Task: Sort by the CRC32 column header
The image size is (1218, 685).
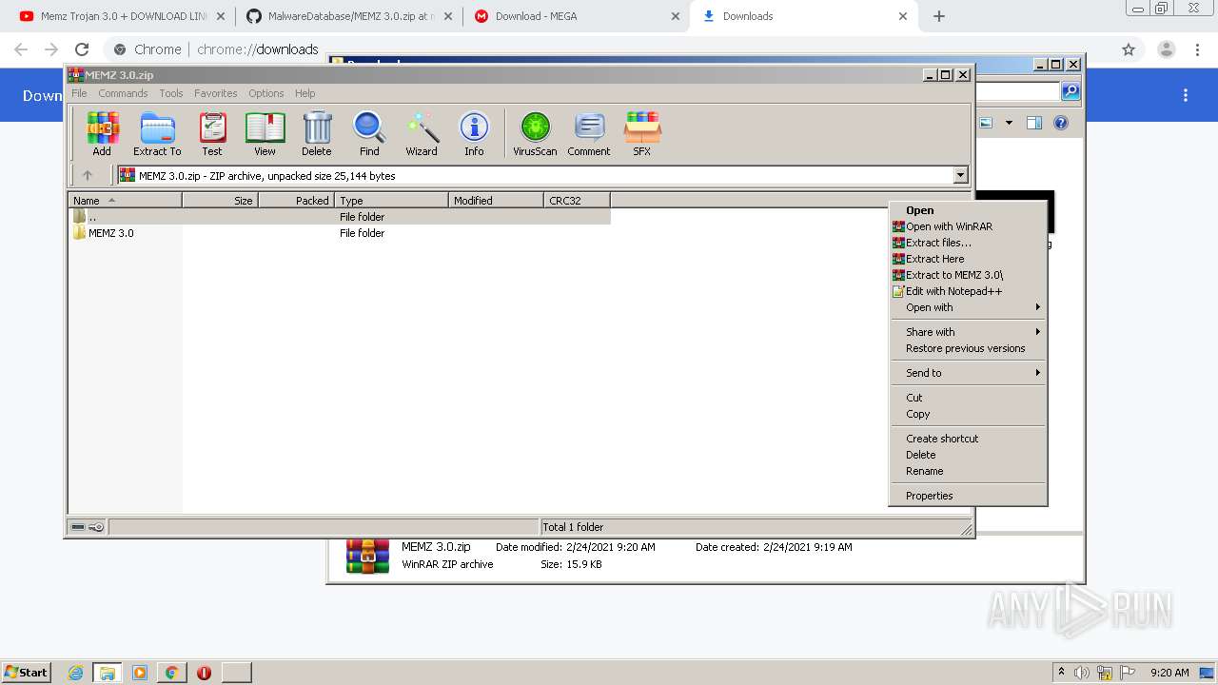Action: tap(577, 200)
